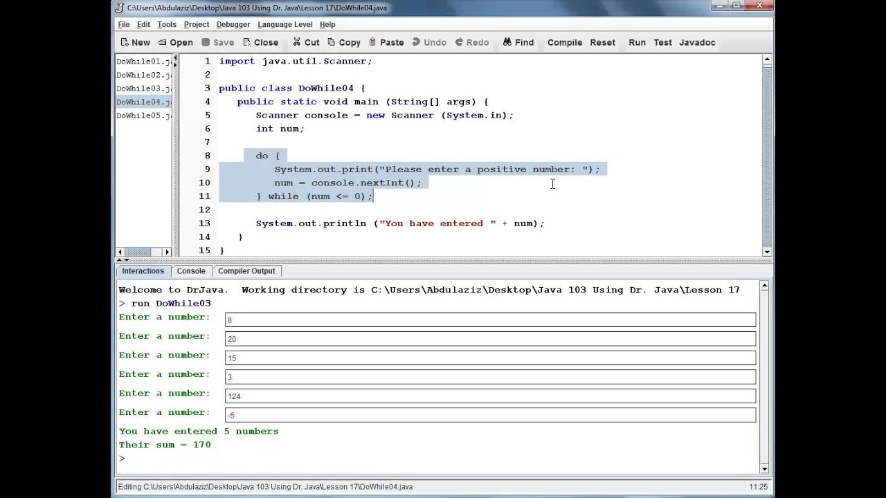Click the input field containing 3
Screen dimensions: 886x498
pos(490,377)
